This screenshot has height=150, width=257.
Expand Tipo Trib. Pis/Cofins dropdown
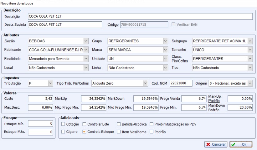pos(145,83)
